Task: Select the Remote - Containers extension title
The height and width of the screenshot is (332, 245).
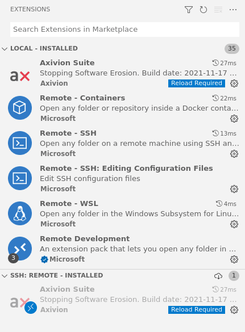Action: [82, 98]
